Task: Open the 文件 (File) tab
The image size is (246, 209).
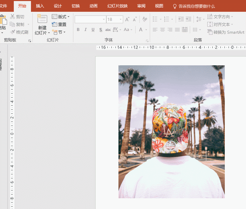Action: (x=3, y=6)
